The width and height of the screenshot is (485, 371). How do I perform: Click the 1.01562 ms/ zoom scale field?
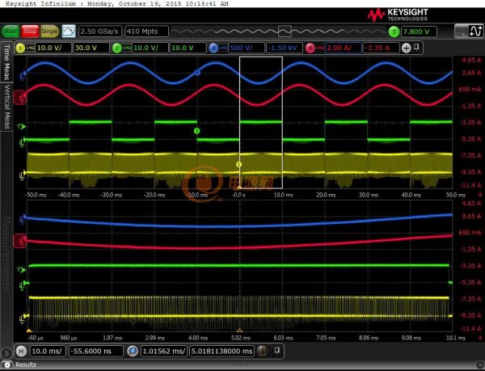click(164, 352)
